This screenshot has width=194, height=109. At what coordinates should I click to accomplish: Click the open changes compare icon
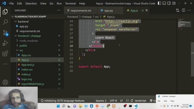[x=178, y=10]
